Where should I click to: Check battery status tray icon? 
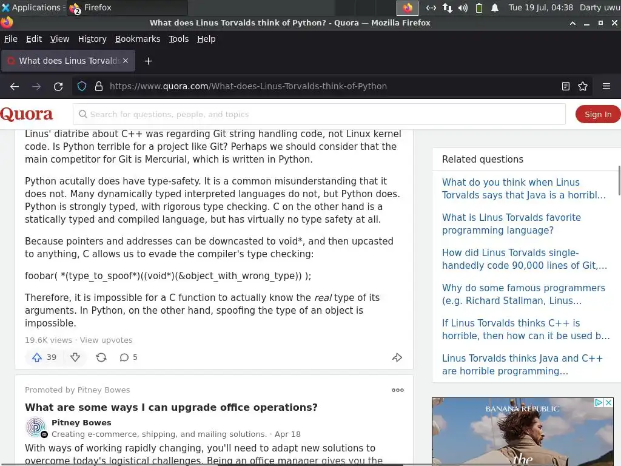click(479, 7)
